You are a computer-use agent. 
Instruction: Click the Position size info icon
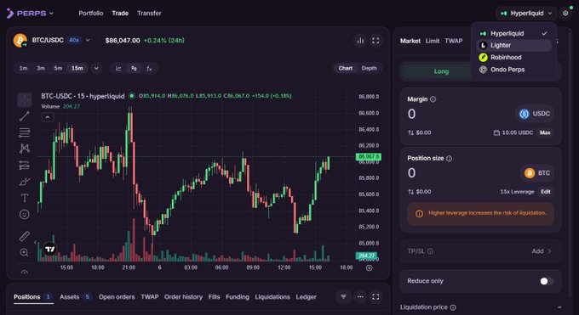click(x=449, y=159)
